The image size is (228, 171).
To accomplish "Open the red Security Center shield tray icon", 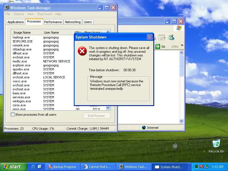I will [x=201, y=167].
